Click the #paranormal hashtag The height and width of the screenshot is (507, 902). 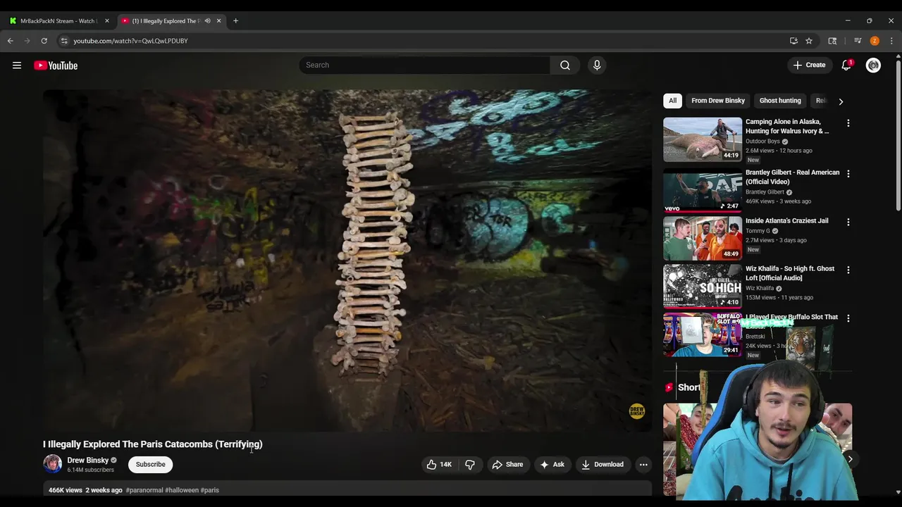144,490
